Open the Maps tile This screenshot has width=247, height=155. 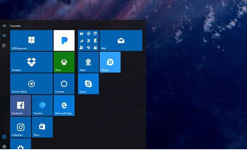pyautogui.click(x=89, y=62)
